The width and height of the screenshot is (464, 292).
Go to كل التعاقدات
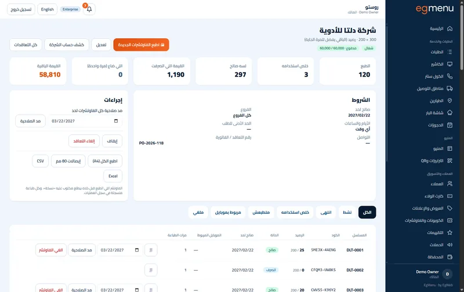tap(26, 45)
